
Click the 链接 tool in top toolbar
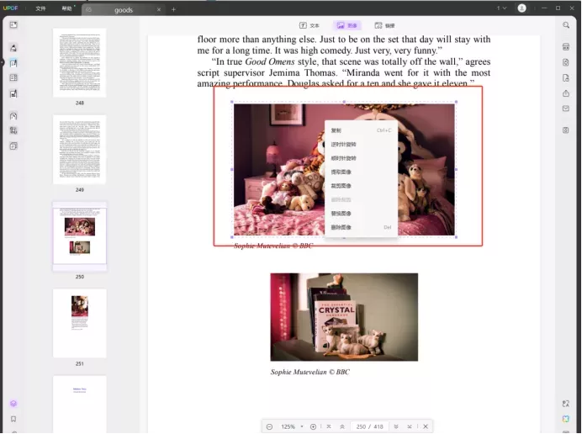click(x=384, y=26)
